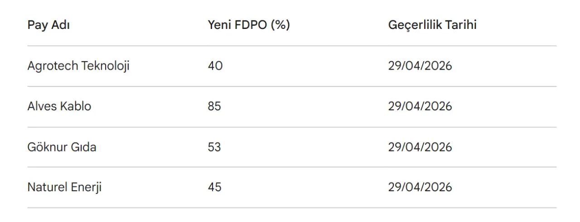
Task: Click the date in the Agrotech Teknoloji row
Action: click(x=420, y=66)
